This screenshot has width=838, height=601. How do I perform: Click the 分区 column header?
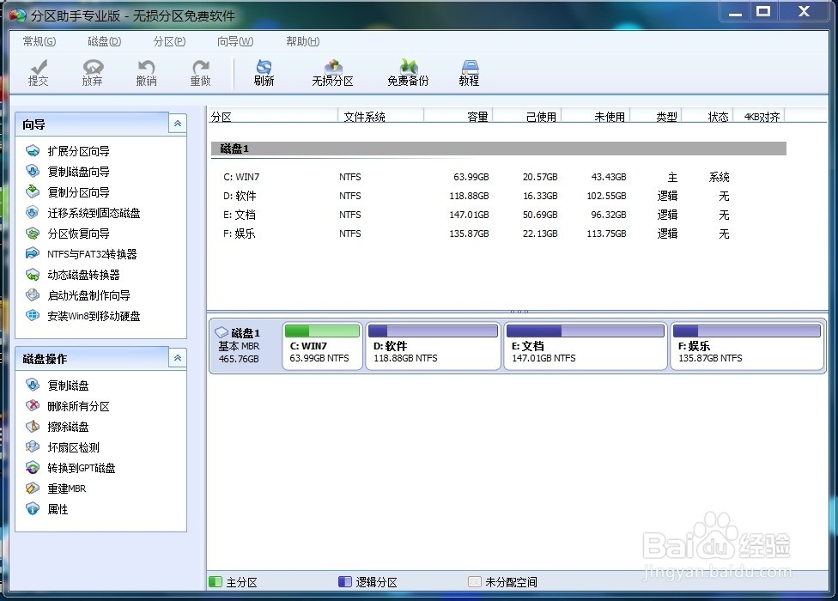273,117
